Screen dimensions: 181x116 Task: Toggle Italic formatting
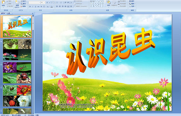(x=33, y=7)
